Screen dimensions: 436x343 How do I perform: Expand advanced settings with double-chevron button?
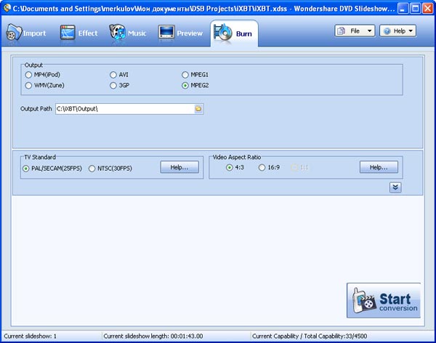point(395,187)
